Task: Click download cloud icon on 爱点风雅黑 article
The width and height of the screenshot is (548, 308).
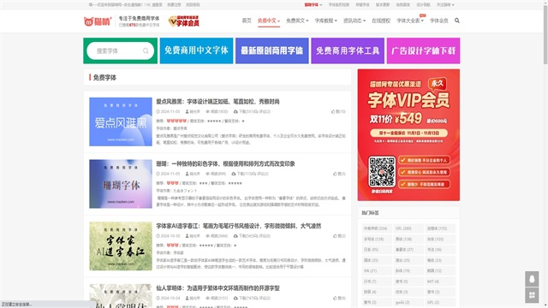Action: point(235,112)
